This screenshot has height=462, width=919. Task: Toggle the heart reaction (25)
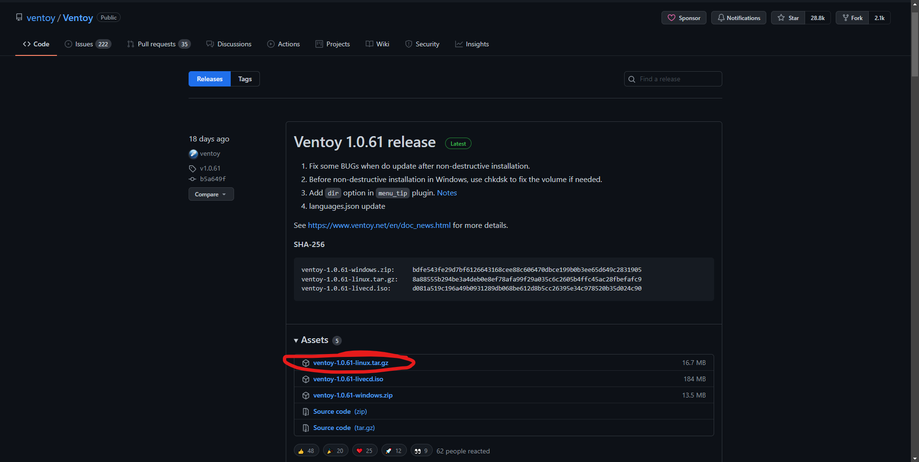click(365, 451)
